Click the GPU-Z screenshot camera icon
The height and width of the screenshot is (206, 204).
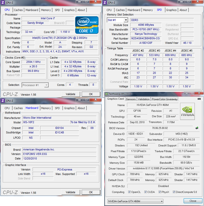(199, 99)
